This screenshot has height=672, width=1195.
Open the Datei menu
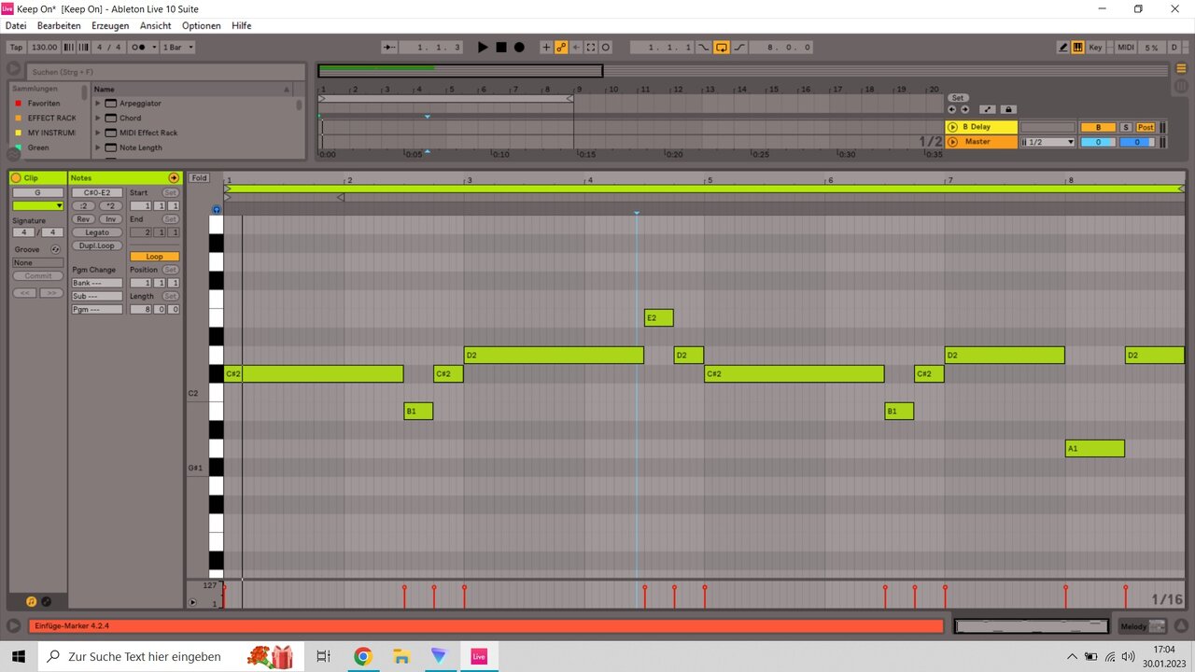tap(16, 25)
